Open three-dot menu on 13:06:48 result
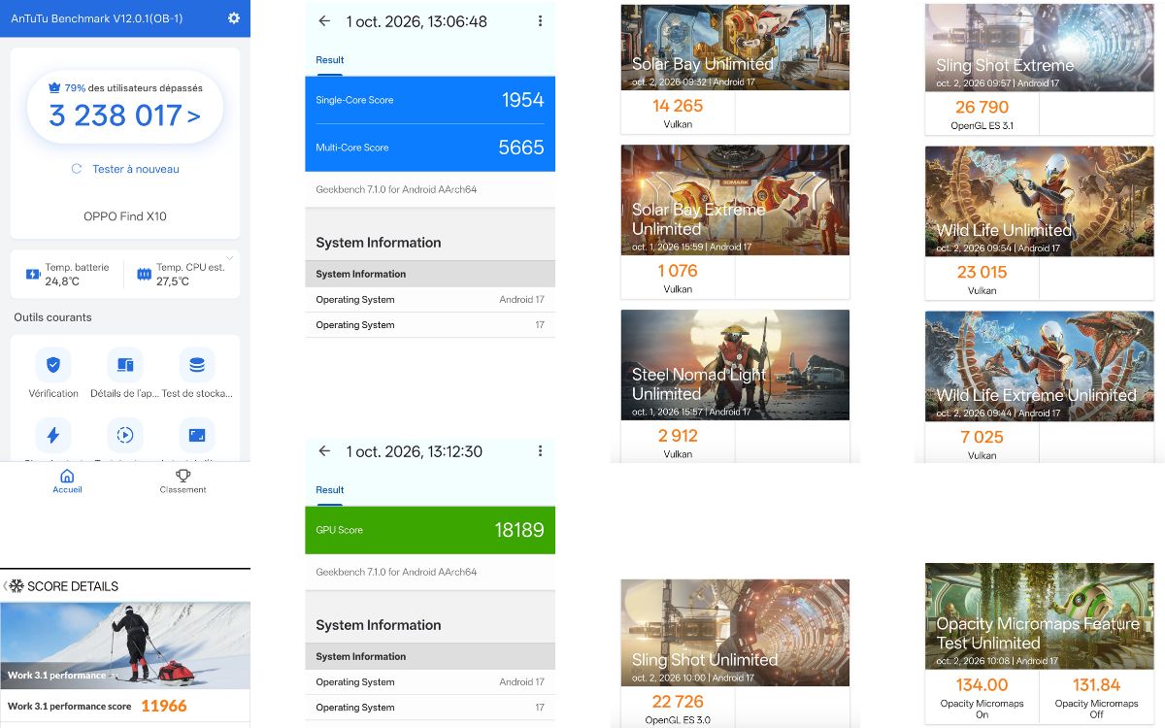 point(540,21)
